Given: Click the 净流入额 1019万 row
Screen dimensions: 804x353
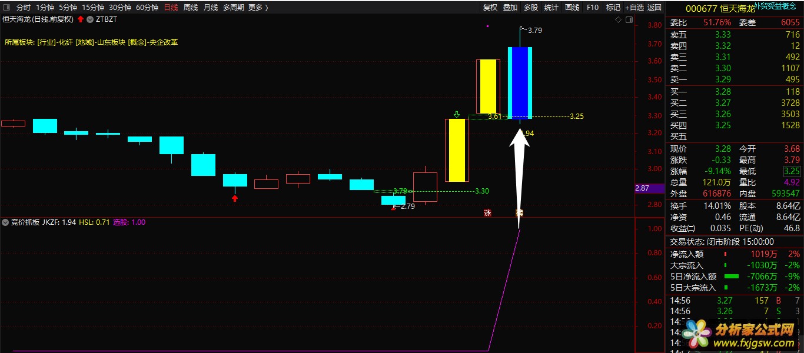Looking at the screenshot, I should pyautogui.click(x=735, y=254).
